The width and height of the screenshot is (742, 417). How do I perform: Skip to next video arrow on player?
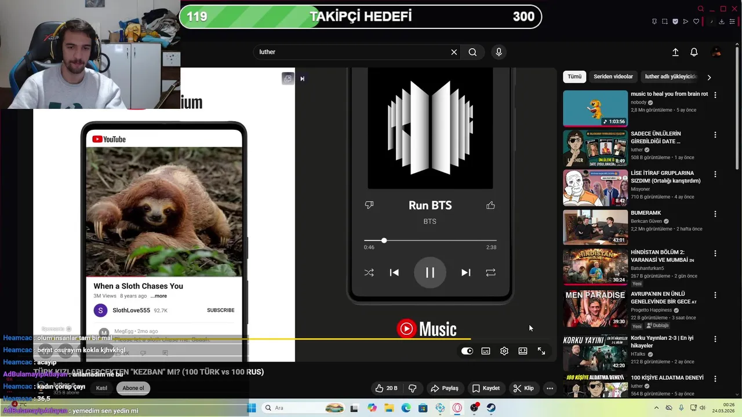click(302, 79)
